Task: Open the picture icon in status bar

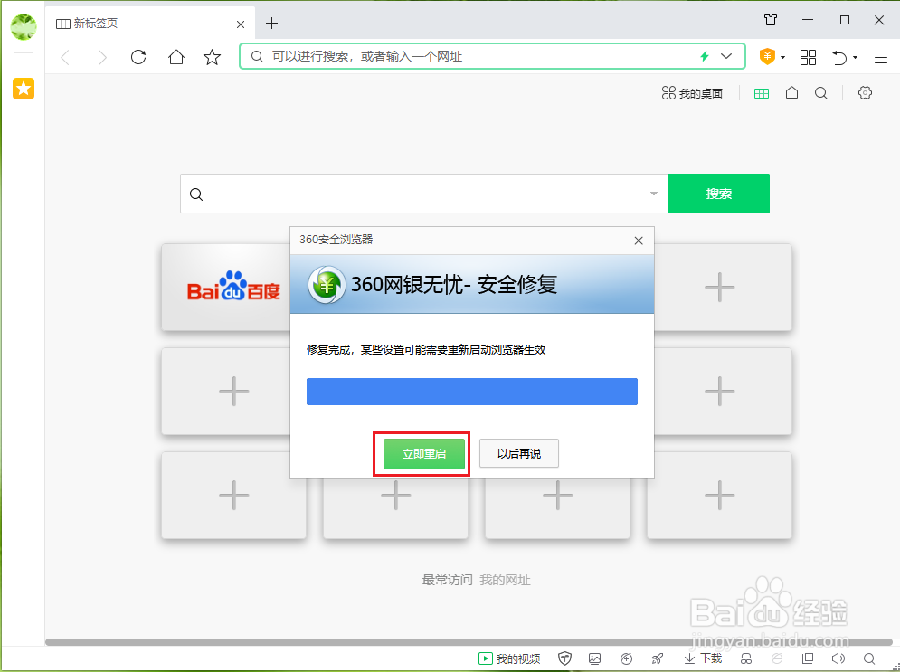Action: 594,658
